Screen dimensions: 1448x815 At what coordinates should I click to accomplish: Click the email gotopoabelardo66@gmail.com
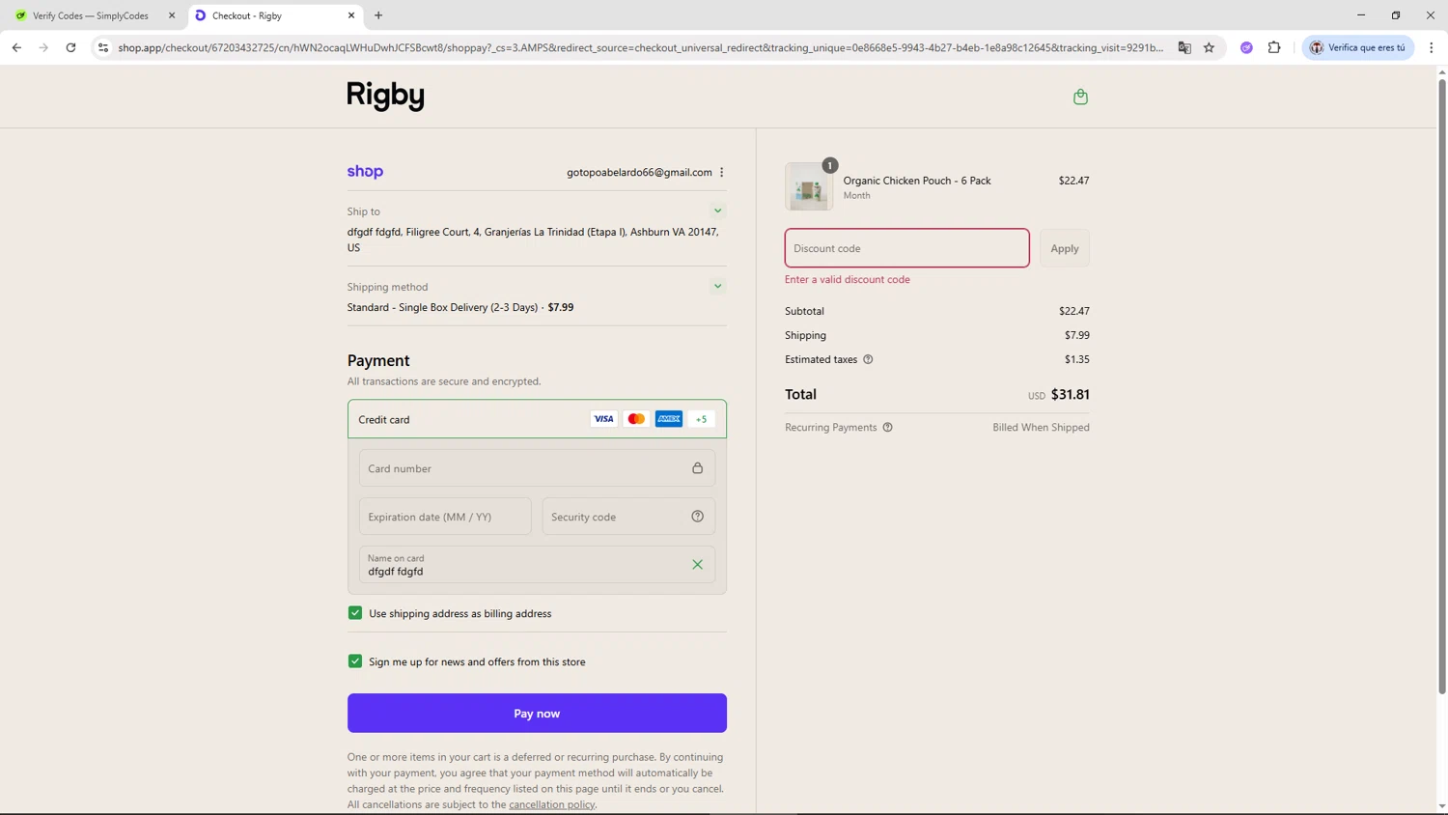pyautogui.click(x=639, y=172)
